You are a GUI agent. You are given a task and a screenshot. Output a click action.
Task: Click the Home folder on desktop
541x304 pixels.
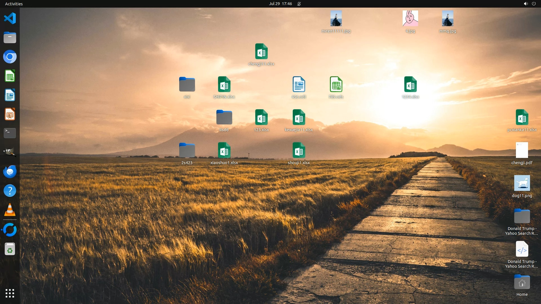pyautogui.click(x=522, y=283)
